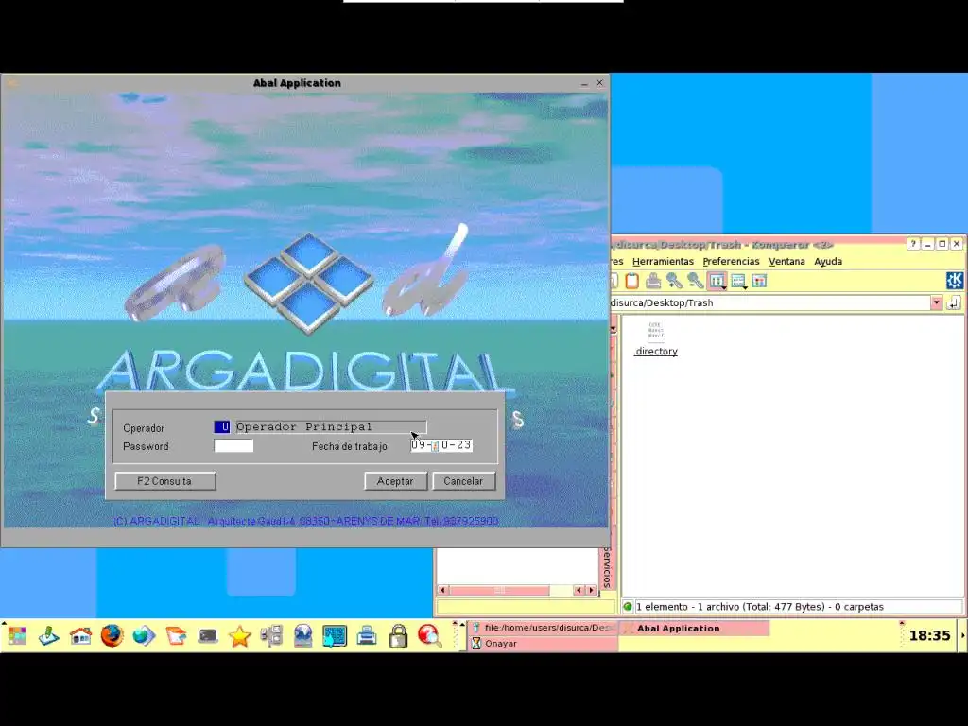968x726 pixels.
Task: Open Preferencias menu in Konqueror
Action: [x=731, y=261]
